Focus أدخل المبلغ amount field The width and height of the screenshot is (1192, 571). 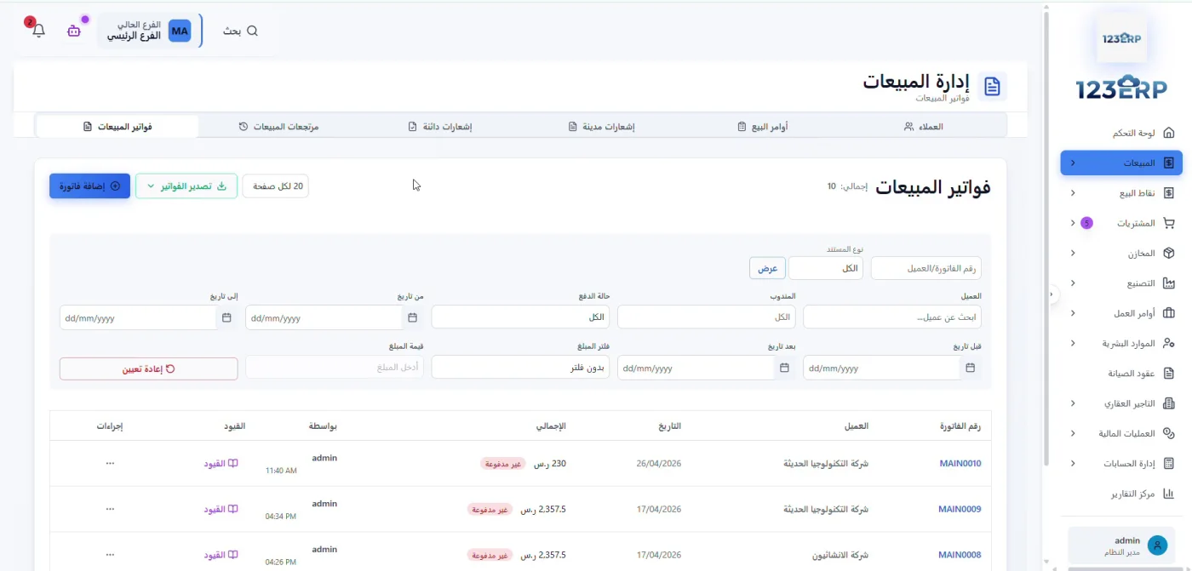click(335, 368)
